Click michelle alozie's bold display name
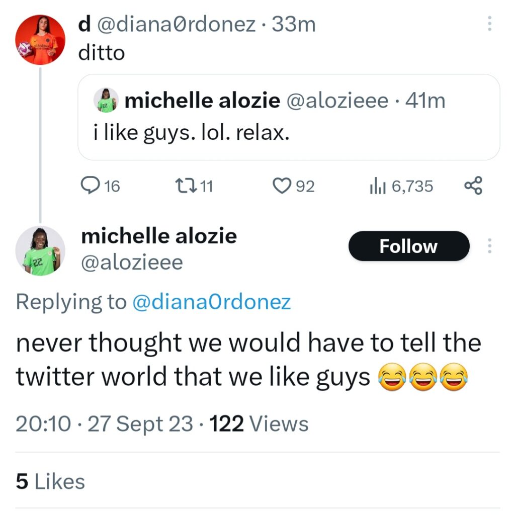This screenshot has height=515, width=515. pyautogui.click(x=159, y=236)
